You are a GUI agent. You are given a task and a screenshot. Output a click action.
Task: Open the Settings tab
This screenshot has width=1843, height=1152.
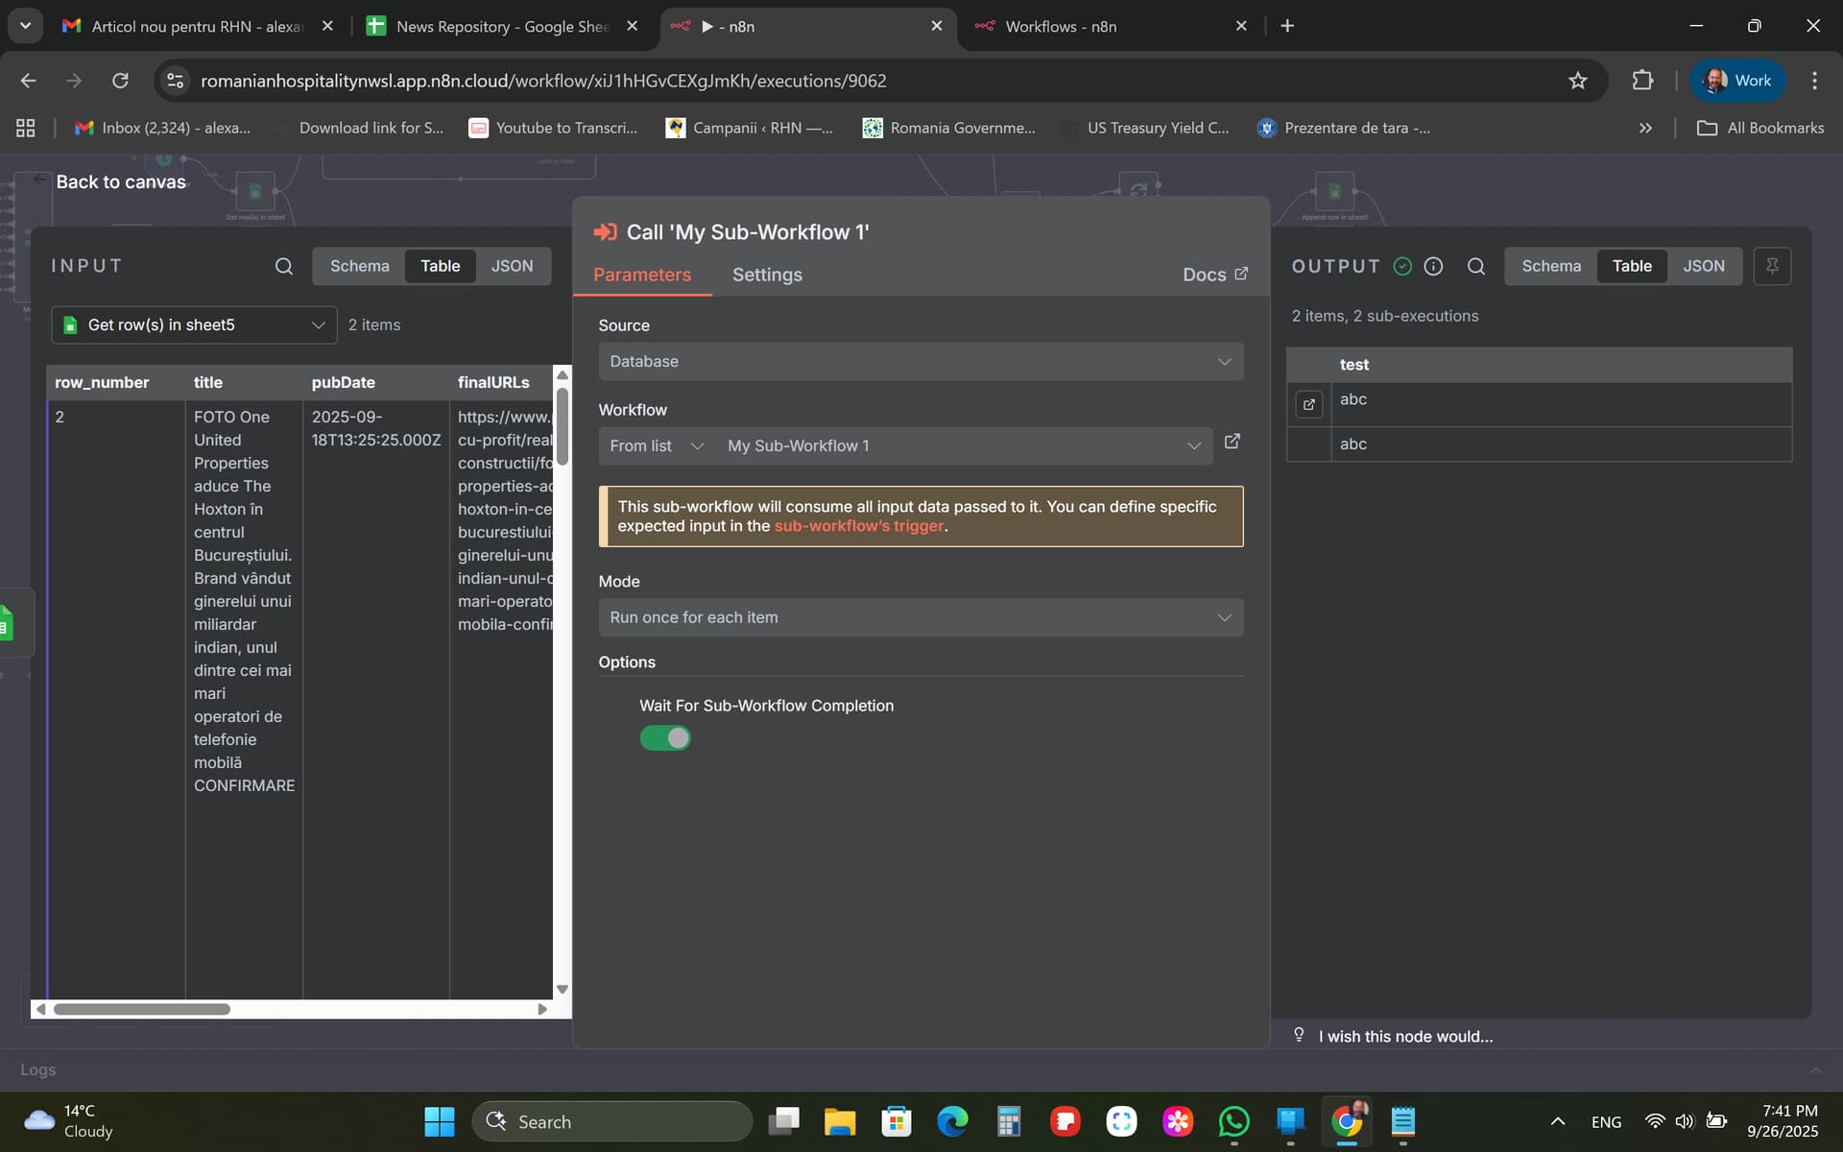(766, 275)
